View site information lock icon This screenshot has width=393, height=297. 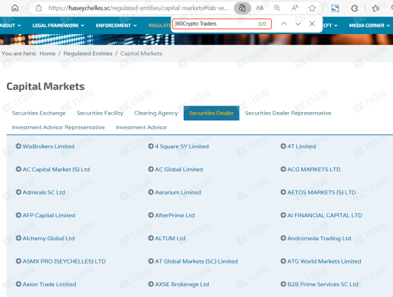pyautogui.click(x=39, y=8)
